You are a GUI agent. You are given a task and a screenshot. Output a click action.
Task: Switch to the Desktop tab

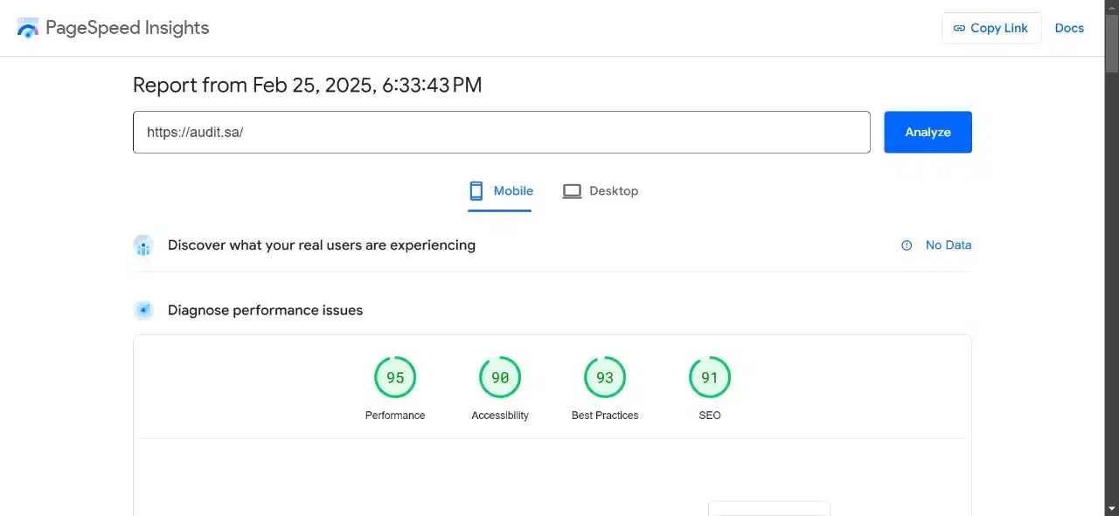click(613, 191)
